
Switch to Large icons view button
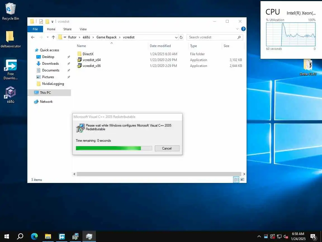(x=242, y=180)
